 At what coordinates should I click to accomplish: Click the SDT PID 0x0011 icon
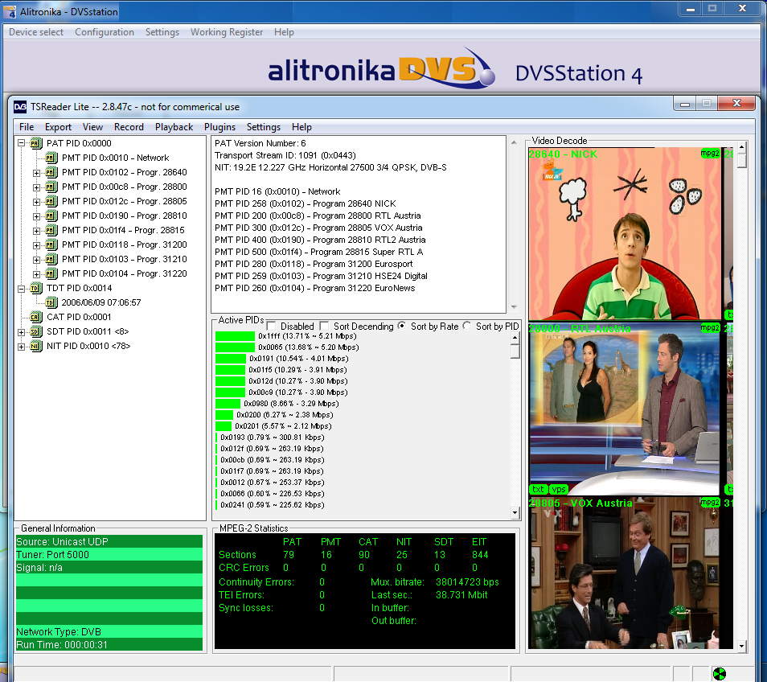tap(35, 331)
